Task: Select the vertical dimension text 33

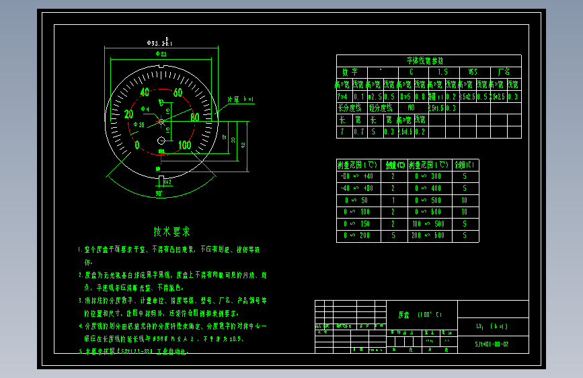Action: point(233,140)
